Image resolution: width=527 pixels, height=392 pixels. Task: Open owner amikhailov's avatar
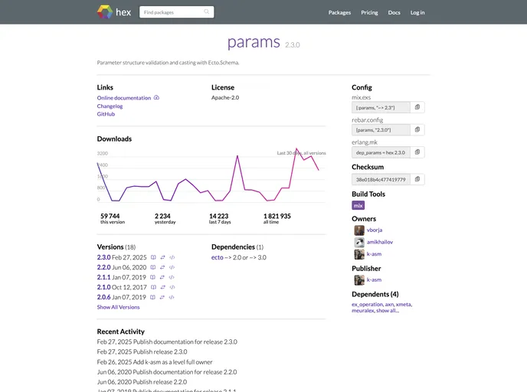(x=359, y=242)
